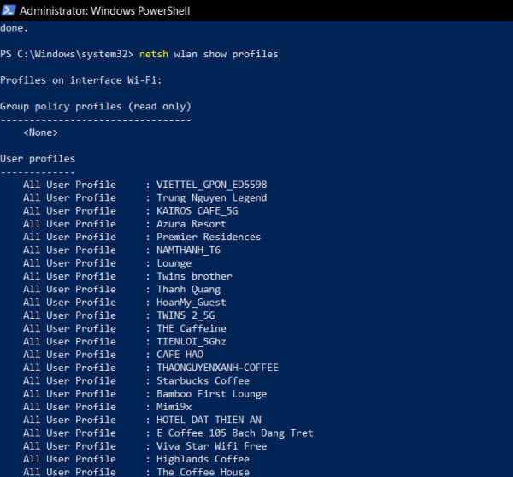The height and width of the screenshot is (477, 513).
Task: Click the 'netsh' command word
Action: point(154,54)
